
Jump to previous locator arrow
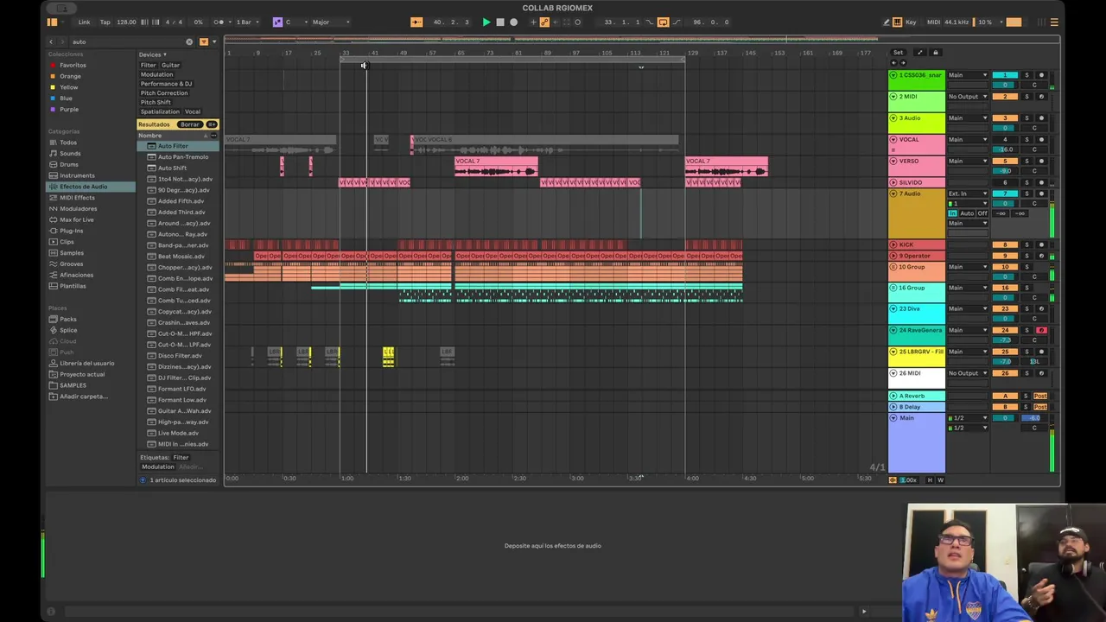click(x=893, y=63)
